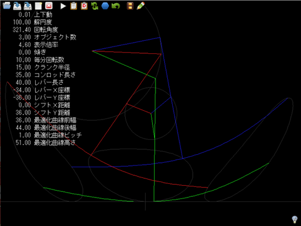Open a file with the folder icon
The image size is (301, 226).
pyautogui.click(x=7, y=6)
